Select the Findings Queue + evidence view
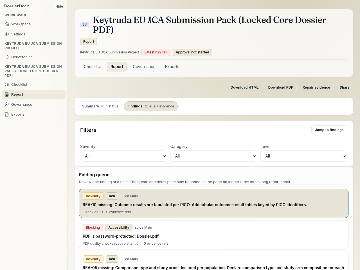360x270 pixels. (151, 106)
